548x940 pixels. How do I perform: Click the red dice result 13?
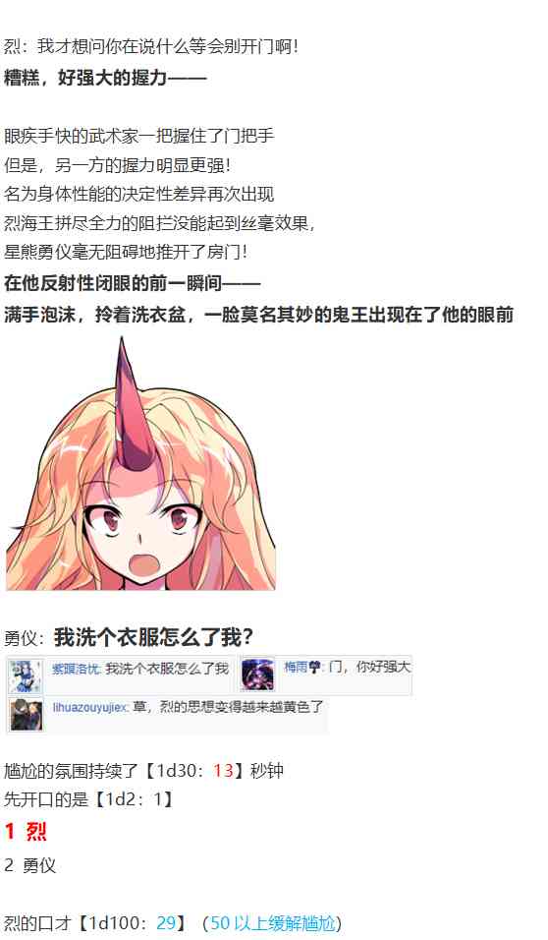[223, 770]
